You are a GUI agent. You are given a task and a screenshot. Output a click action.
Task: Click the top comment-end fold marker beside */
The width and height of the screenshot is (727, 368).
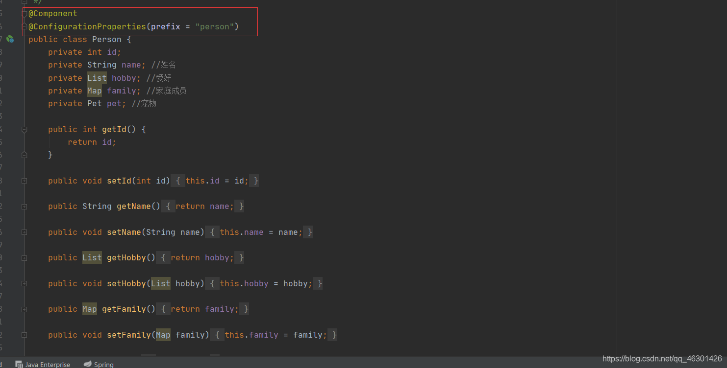click(x=24, y=2)
